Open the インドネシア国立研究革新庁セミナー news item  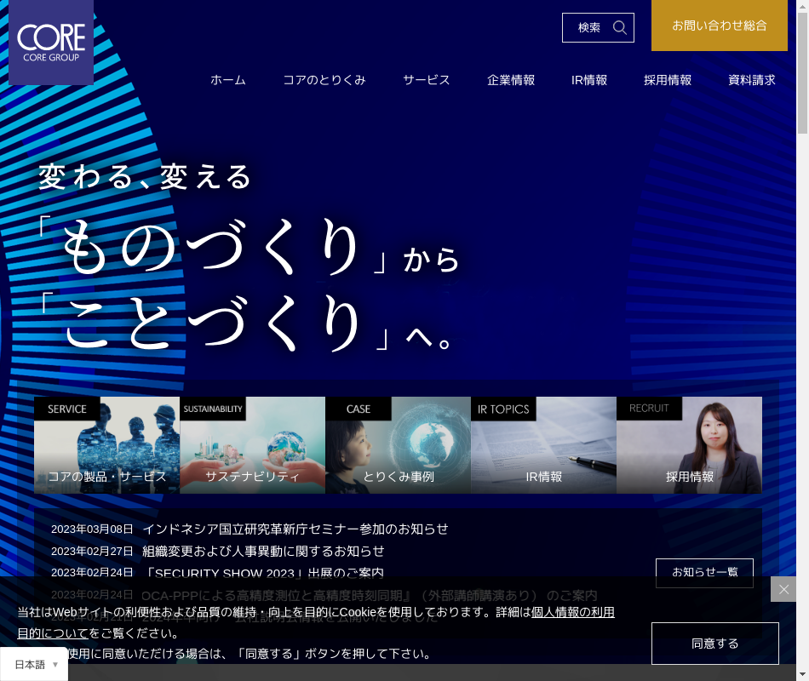(295, 529)
